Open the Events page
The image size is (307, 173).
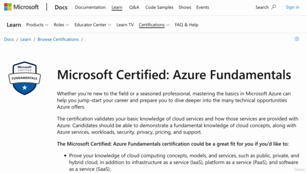pyautogui.click(x=202, y=7)
